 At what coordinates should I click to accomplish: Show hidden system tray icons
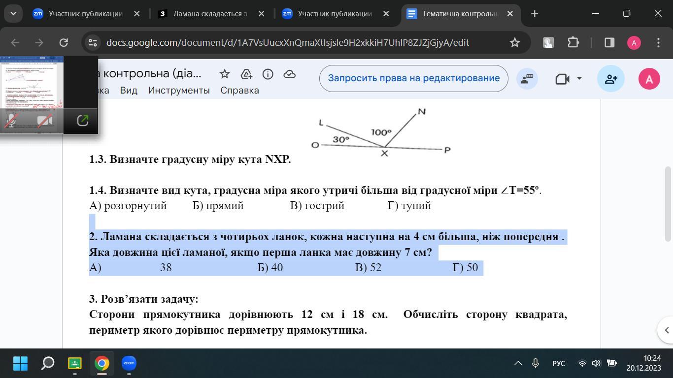coord(518,364)
